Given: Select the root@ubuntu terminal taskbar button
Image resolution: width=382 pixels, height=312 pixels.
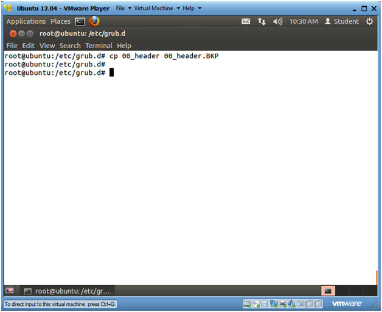Looking at the screenshot, I should click(x=68, y=291).
